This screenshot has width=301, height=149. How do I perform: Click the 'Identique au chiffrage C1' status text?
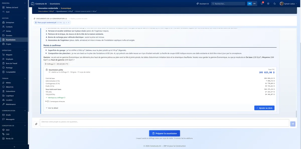(57, 97)
